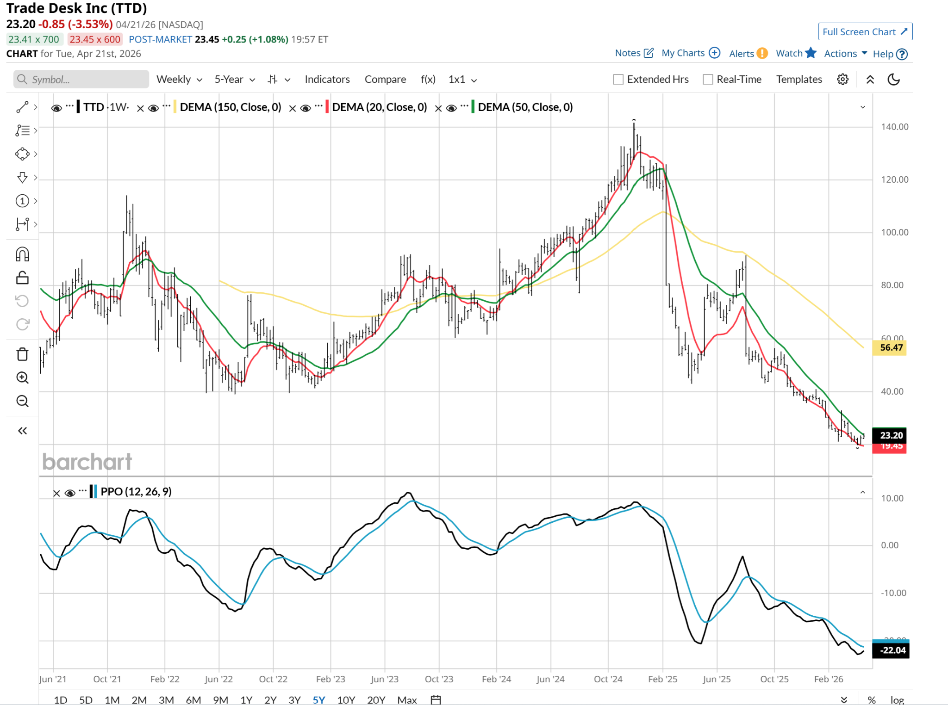The height and width of the screenshot is (705, 948).
Task: Click the lock drawings padlock icon
Action: coord(22,278)
